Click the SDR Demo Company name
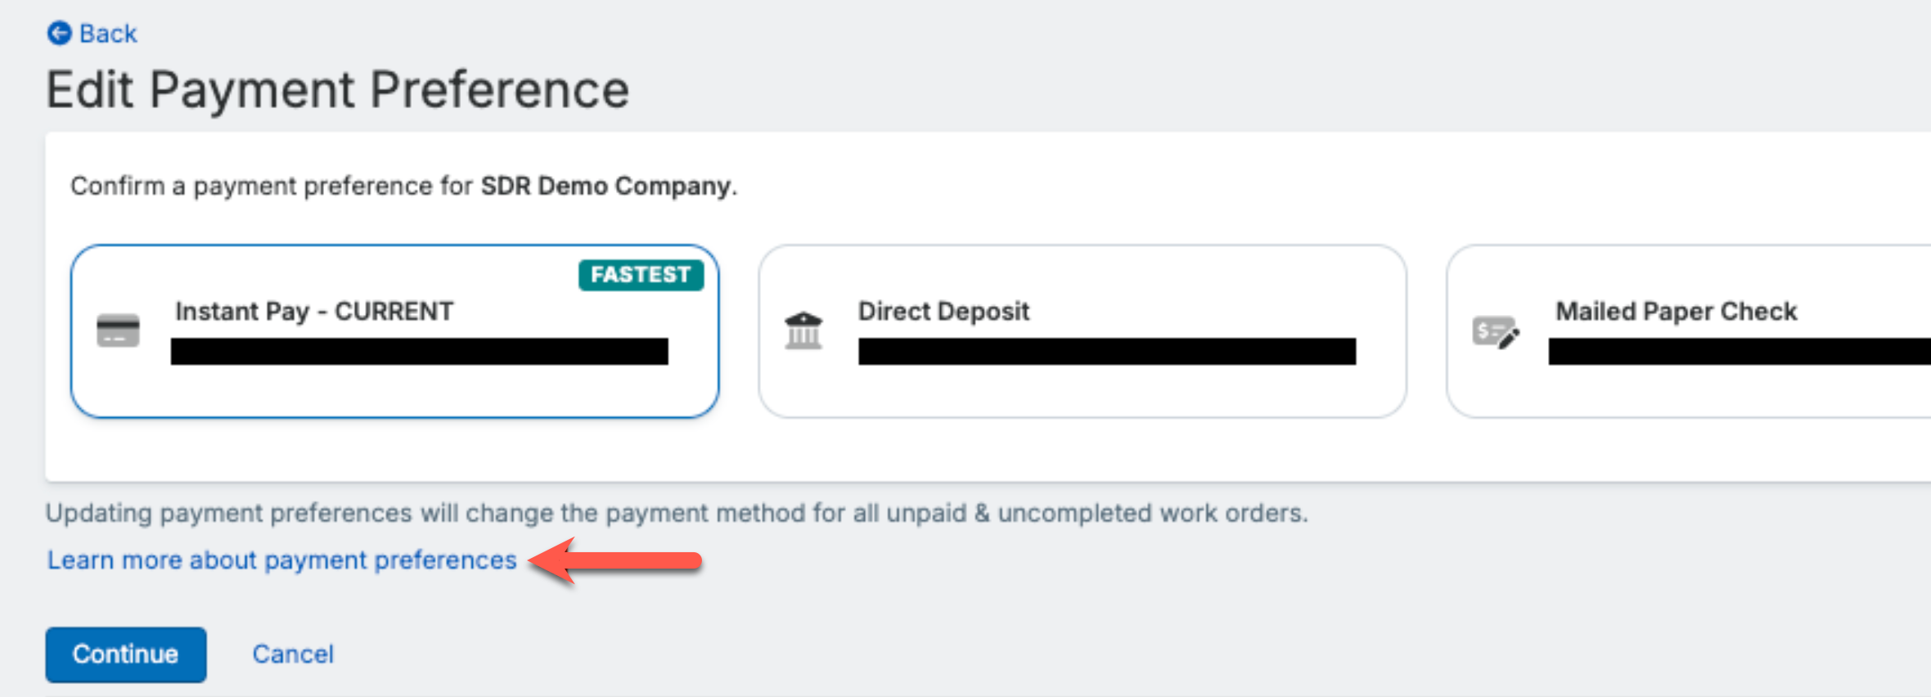Viewport: 1931px width, 697px height. click(605, 187)
